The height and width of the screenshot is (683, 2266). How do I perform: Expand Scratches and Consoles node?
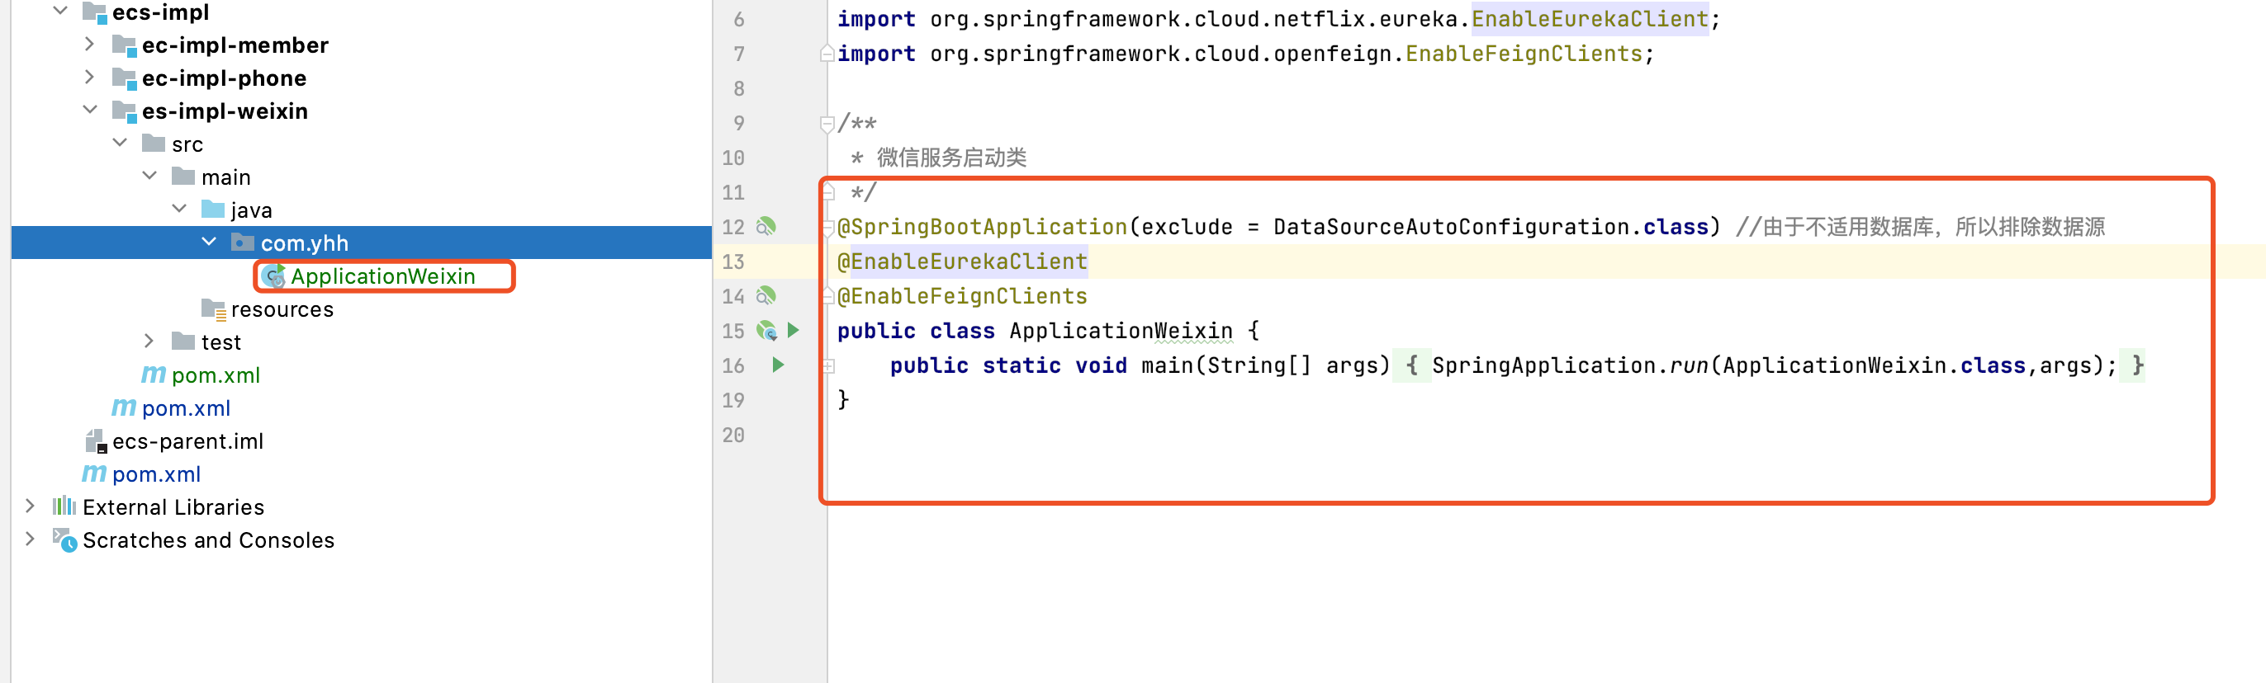30,539
